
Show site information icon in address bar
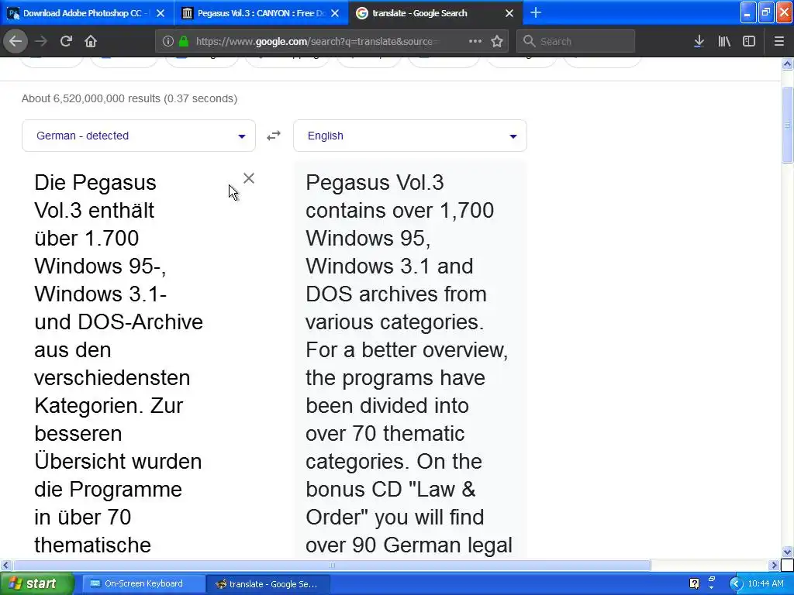(x=168, y=42)
